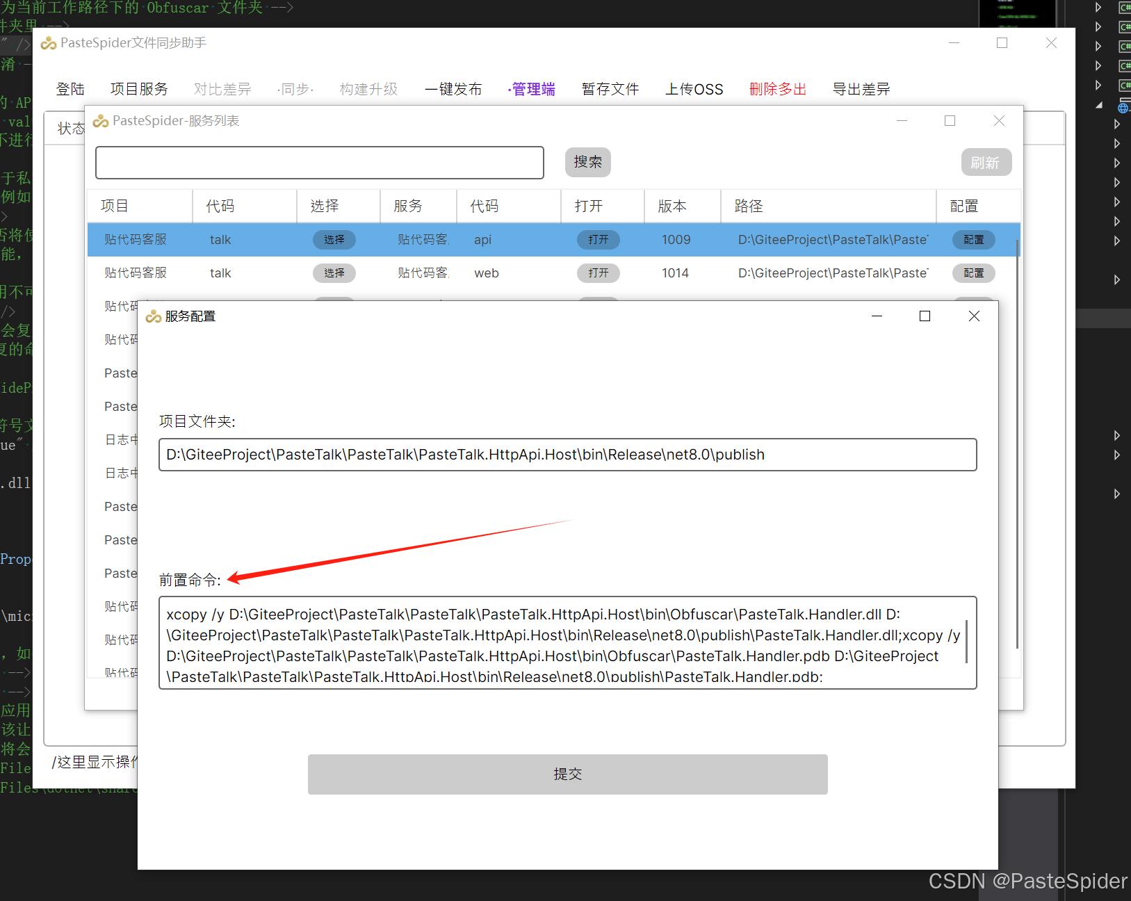Close the PasteSpider文件同步助手 main window
The image size is (1131, 901).
coord(1051,43)
